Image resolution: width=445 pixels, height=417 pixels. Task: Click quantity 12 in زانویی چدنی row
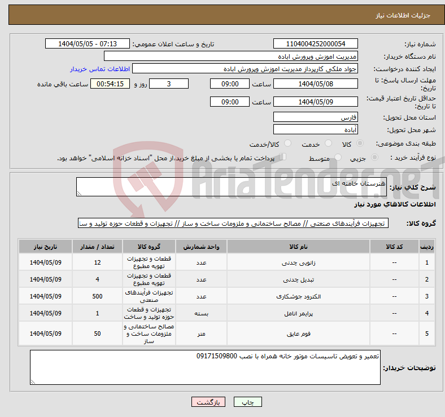point(97,262)
